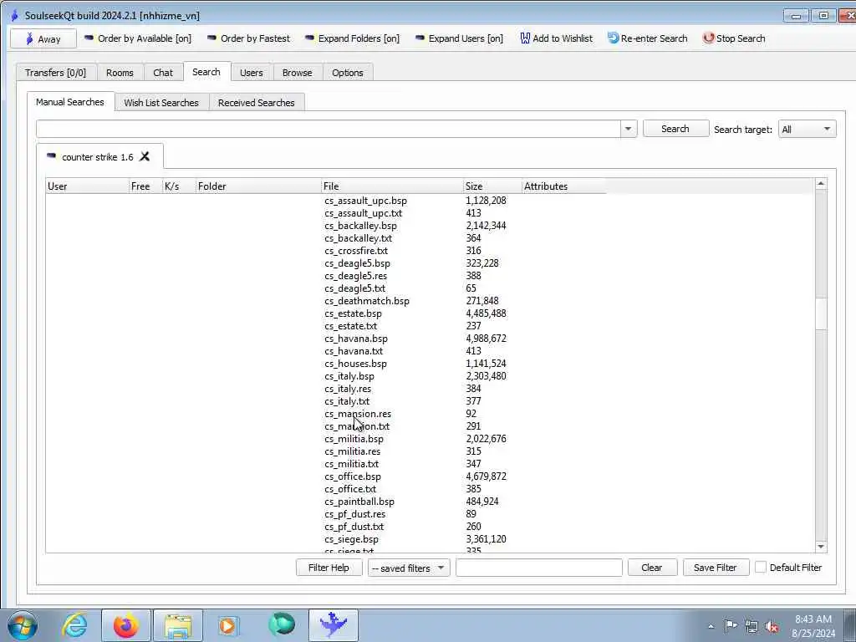
Task: Open the Search target dropdown
Action: (807, 130)
